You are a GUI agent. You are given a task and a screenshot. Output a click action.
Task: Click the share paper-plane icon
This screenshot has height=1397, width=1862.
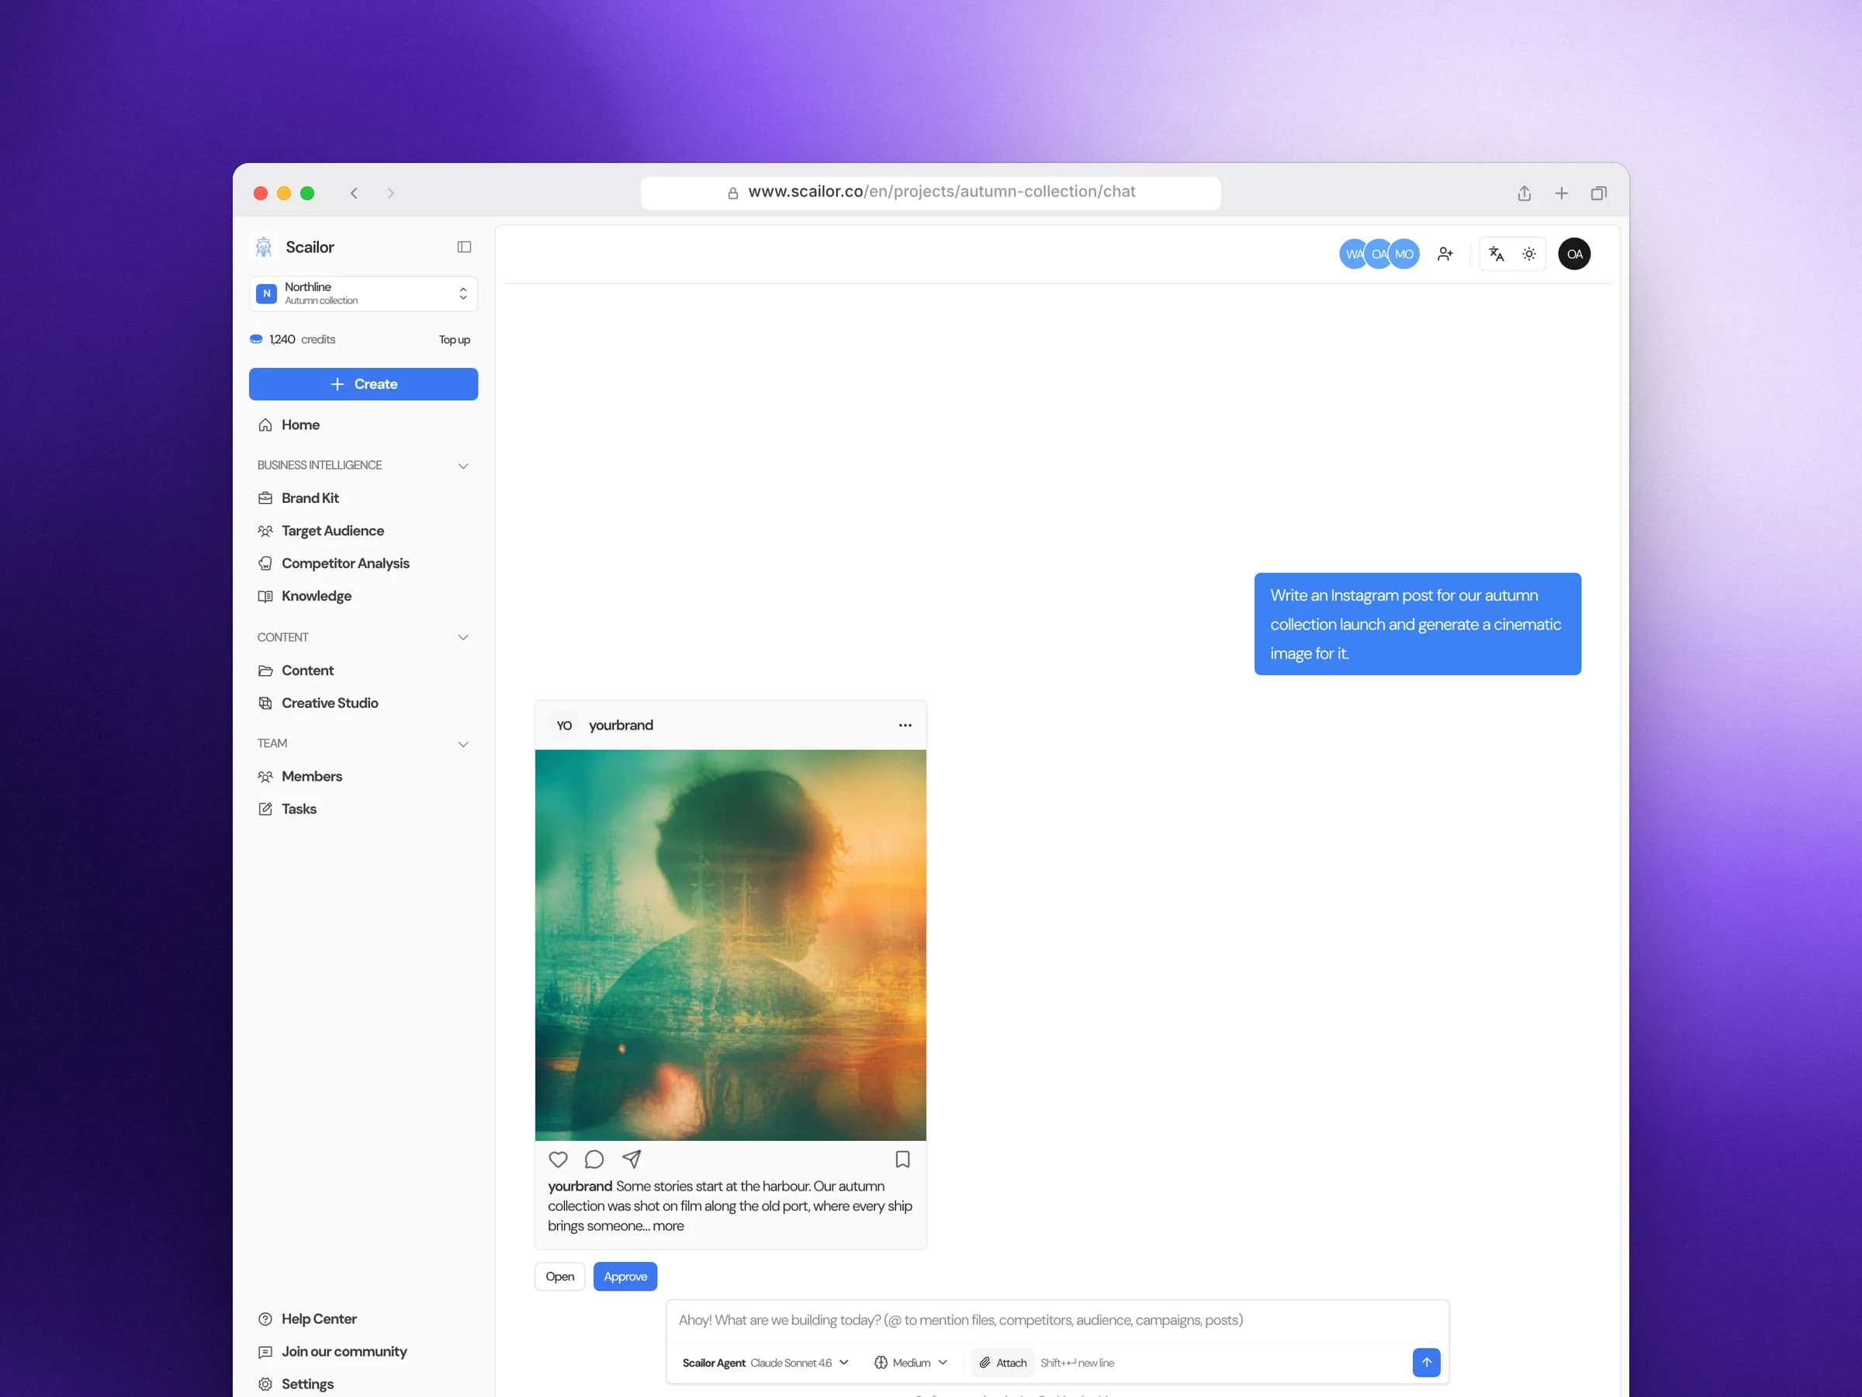[632, 1160]
